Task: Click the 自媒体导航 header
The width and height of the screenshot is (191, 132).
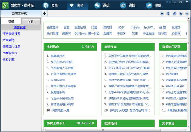Action: coord(21,13)
